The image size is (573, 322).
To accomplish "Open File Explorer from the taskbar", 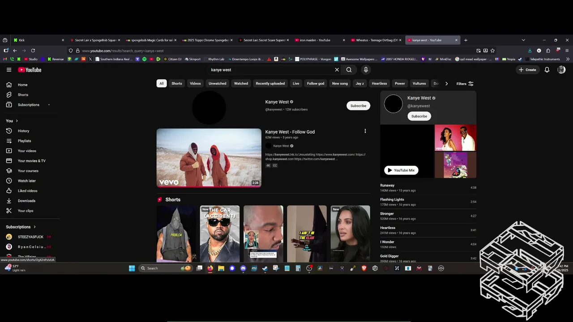I will pyautogui.click(x=221, y=268).
